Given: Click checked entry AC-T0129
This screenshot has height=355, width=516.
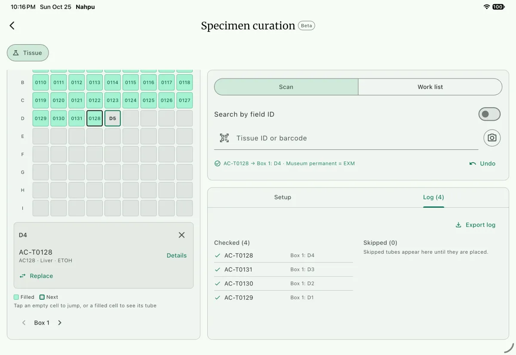Looking at the screenshot, I should click(x=283, y=297).
